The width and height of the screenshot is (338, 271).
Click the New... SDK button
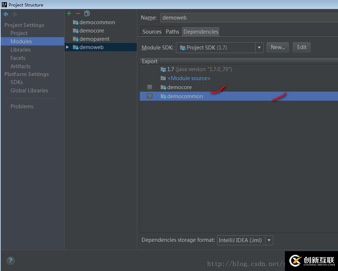coord(278,47)
